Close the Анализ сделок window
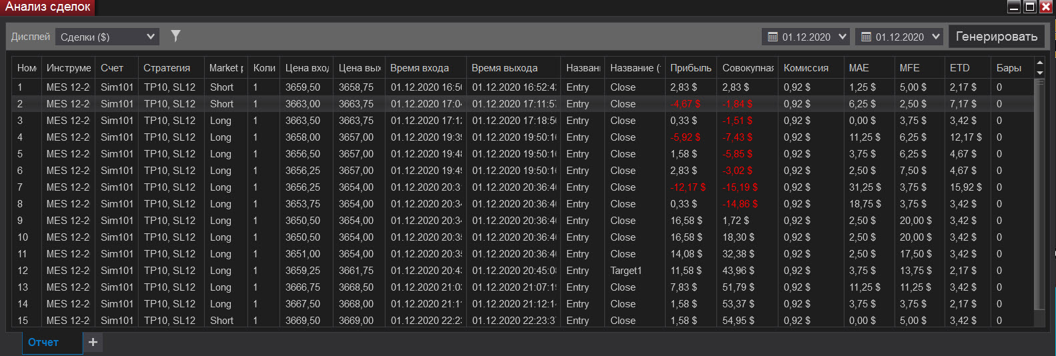This screenshot has height=356, width=1056. (x=1046, y=7)
